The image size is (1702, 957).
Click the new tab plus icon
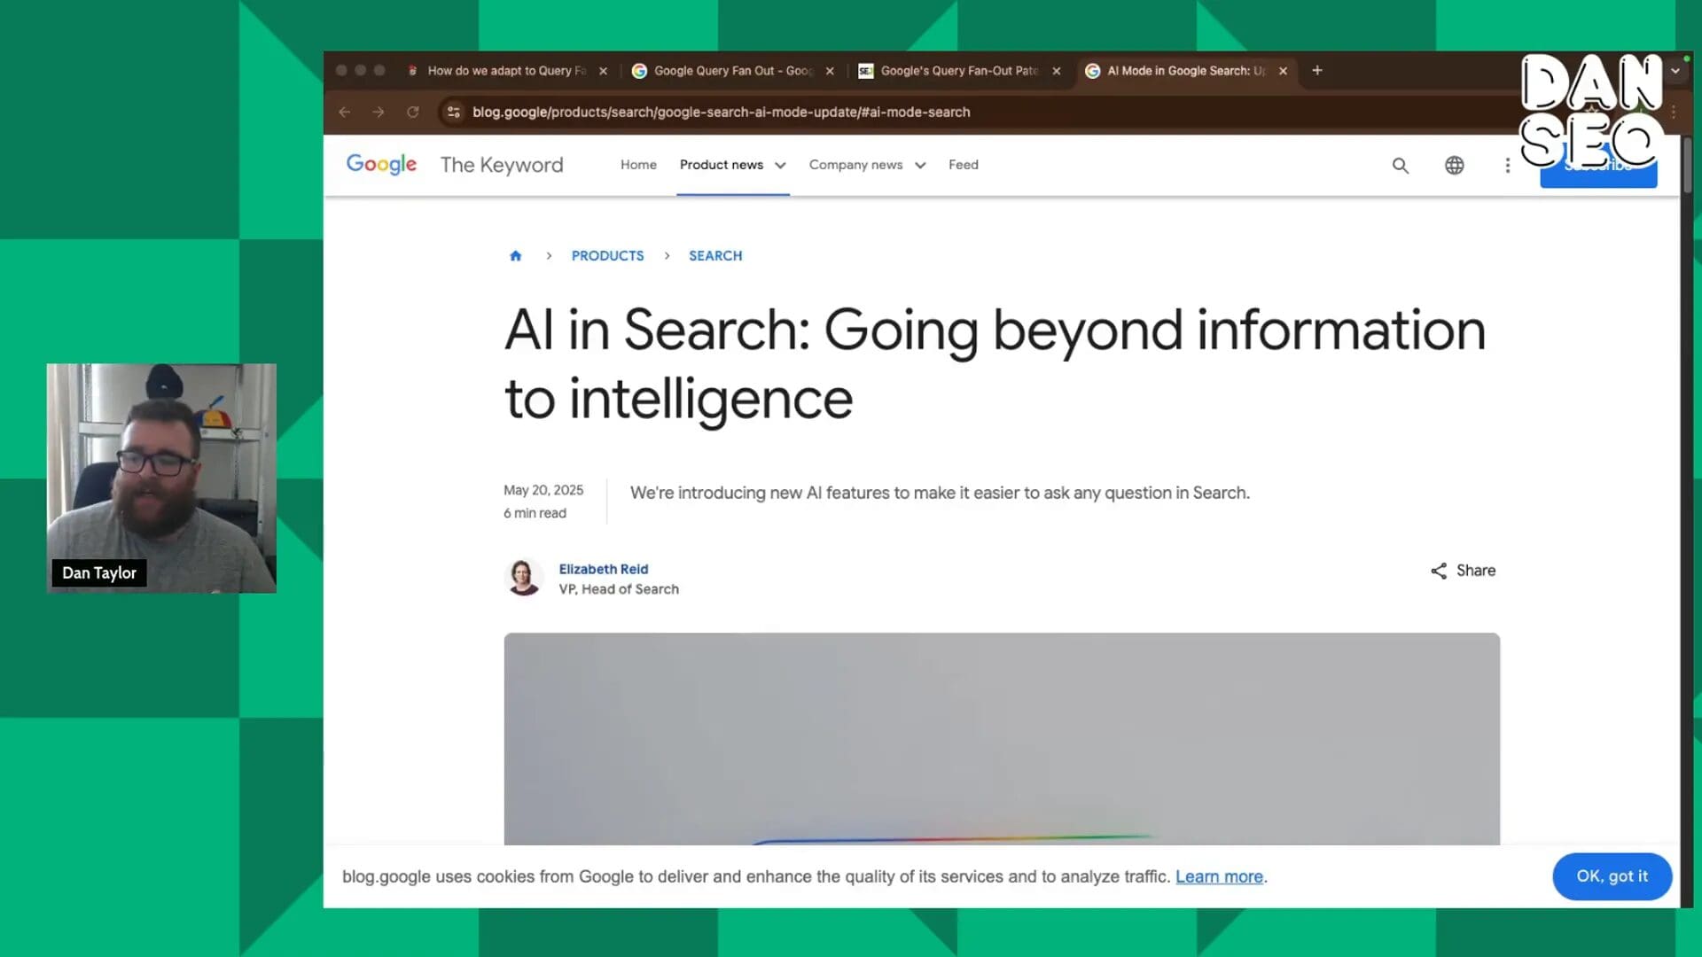point(1317,71)
